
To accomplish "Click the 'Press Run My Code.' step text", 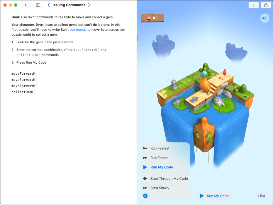I will [32, 62].
